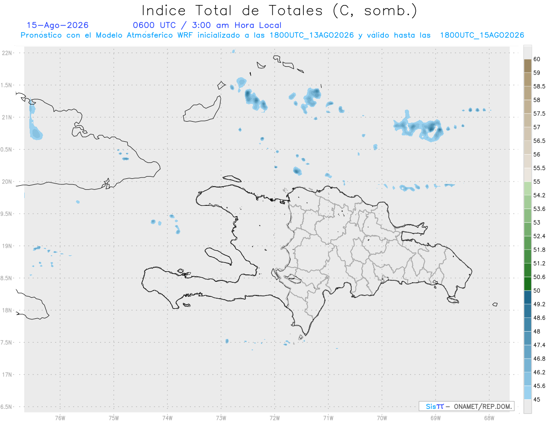Click the 76W longitude axis label
549x424 pixels.
tap(60, 418)
